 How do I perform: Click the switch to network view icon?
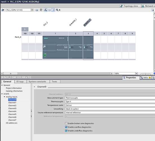[x=3, y=10]
